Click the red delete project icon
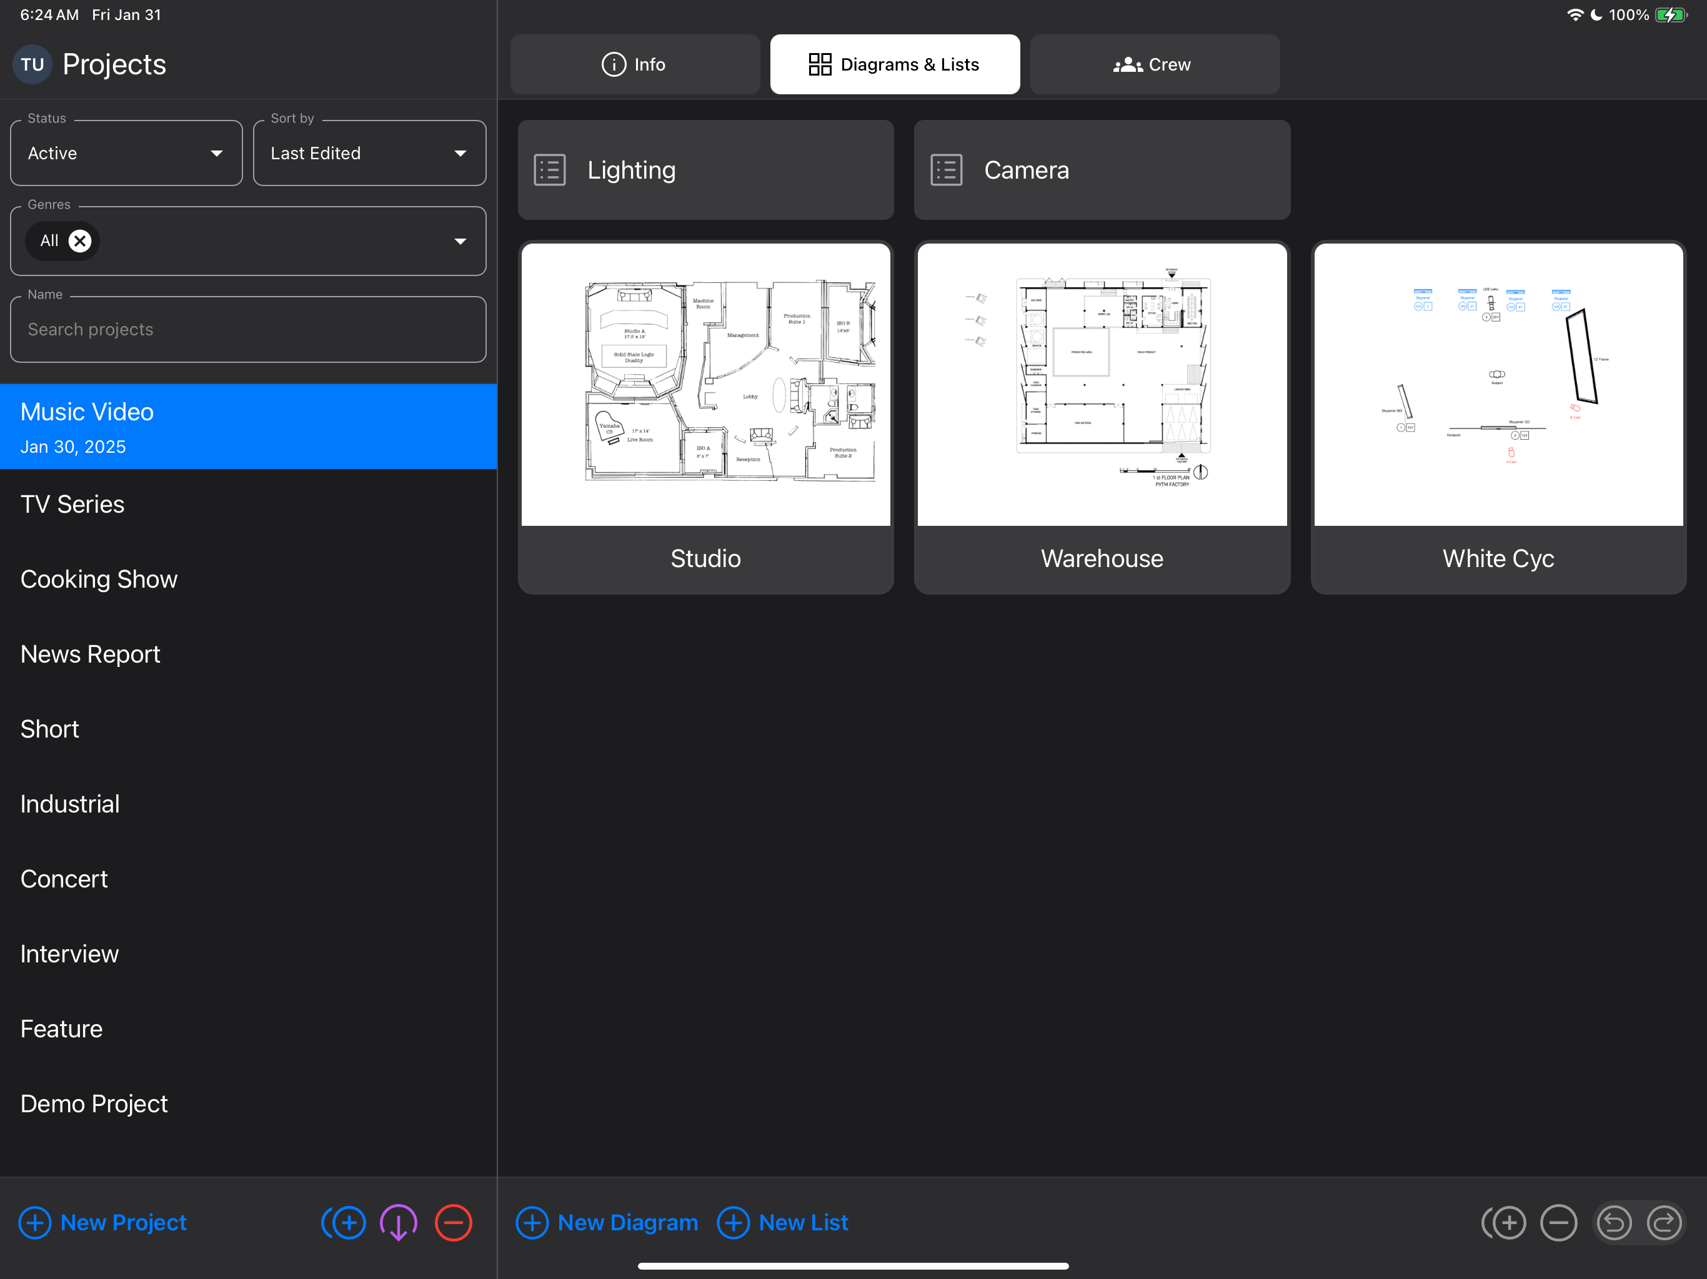 [x=454, y=1223]
